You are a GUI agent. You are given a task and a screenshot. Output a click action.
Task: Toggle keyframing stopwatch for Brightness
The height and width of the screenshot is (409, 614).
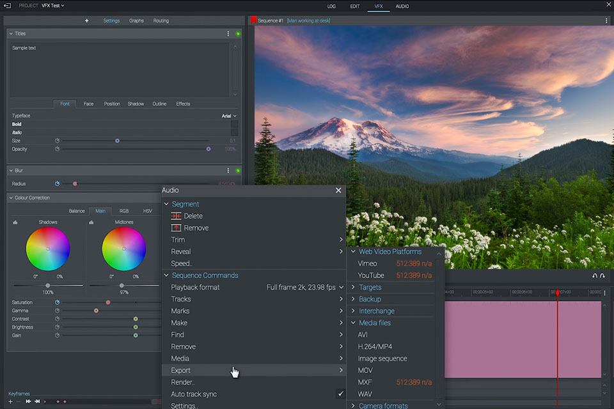(x=57, y=327)
